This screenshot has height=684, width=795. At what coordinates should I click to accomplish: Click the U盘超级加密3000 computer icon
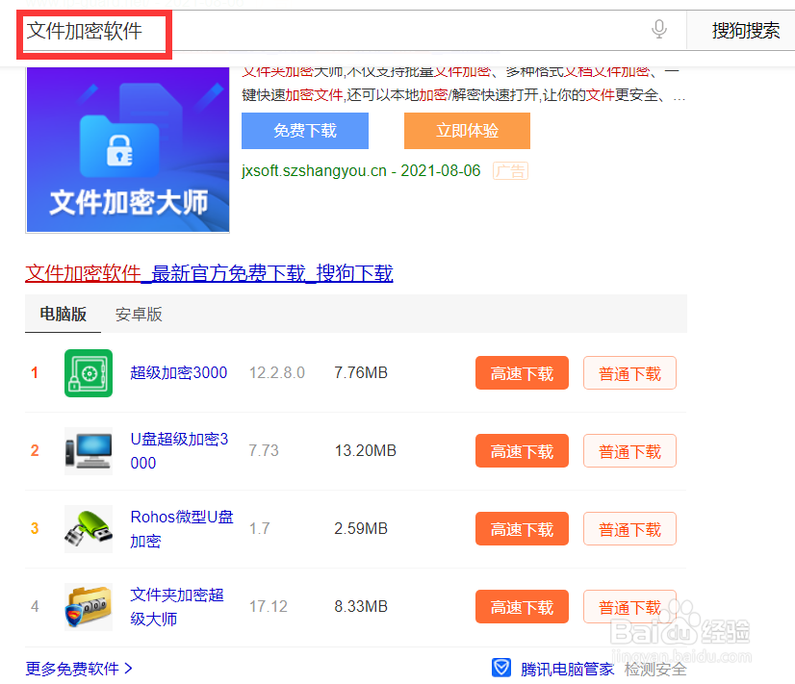tap(89, 451)
